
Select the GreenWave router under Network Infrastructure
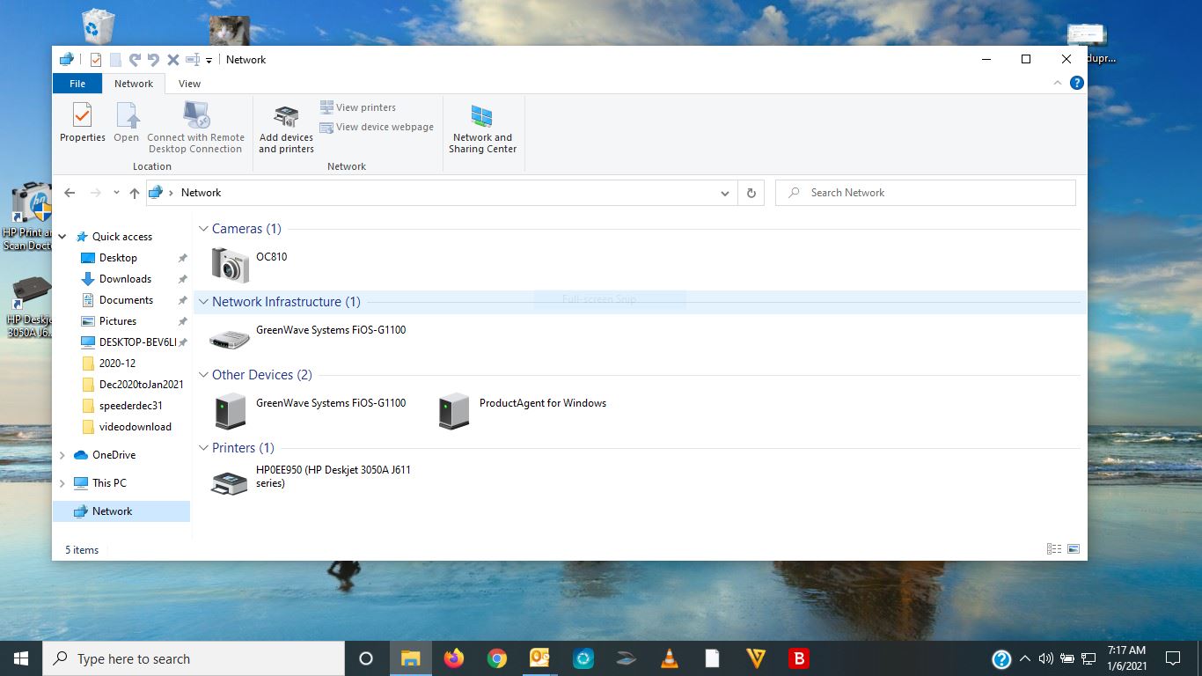(308, 337)
